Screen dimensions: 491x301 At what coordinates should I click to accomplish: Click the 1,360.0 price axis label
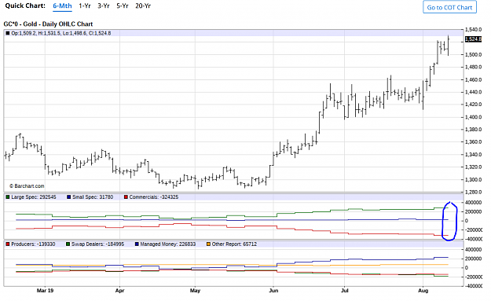click(473, 142)
